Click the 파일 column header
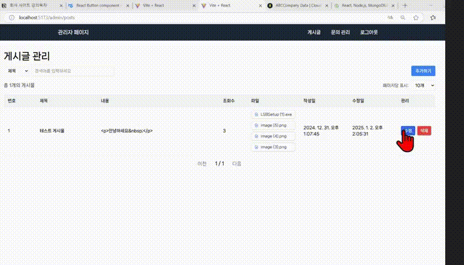Viewport: 464px width, 265px height. click(x=255, y=101)
